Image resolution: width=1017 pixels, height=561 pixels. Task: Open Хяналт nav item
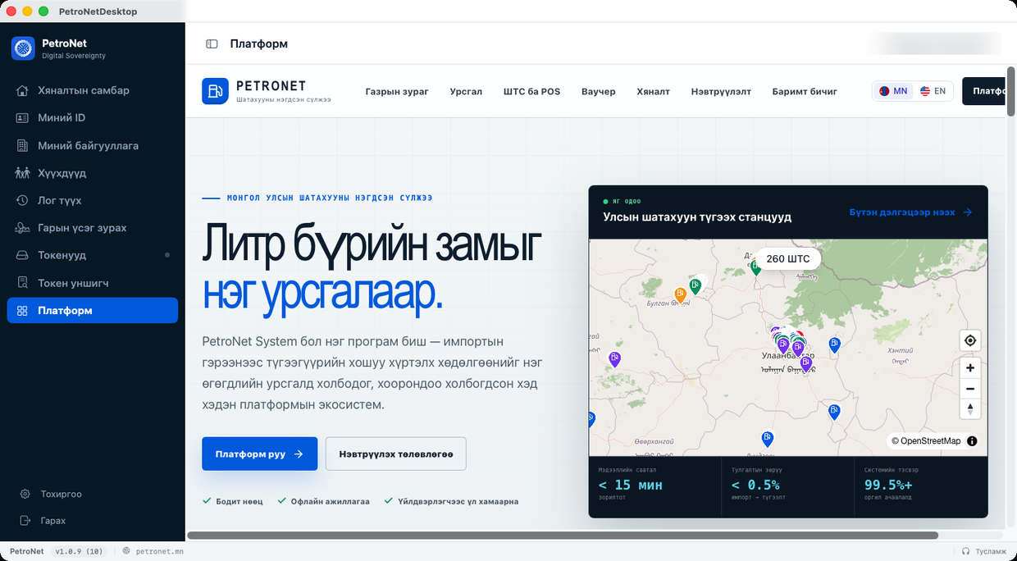[x=653, y=91]
